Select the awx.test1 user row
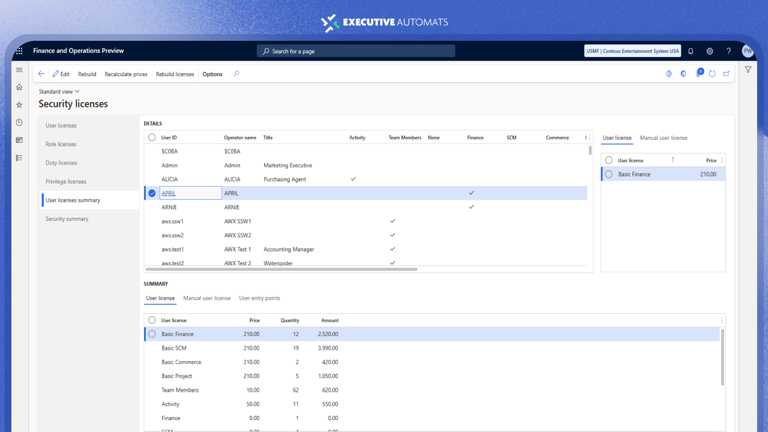The width and height of the screenshot is (768, 432). point(365,249)
